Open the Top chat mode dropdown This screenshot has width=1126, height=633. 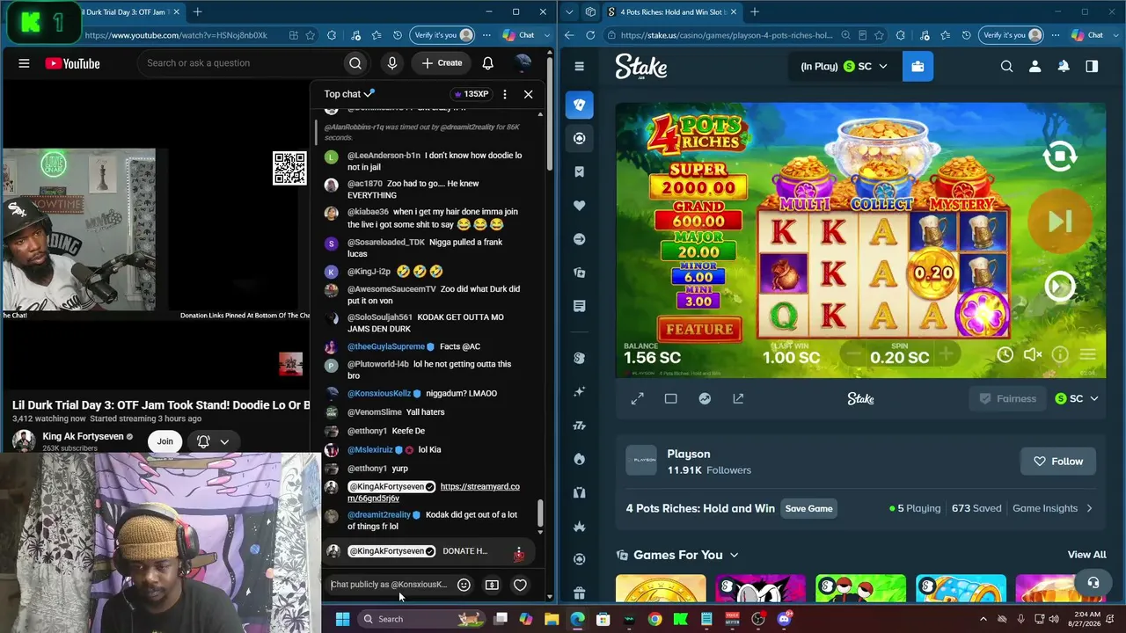(349, 94)
